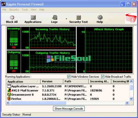Open the Tools menu
This screenshot has width=138, height=118.
coord(25,10)
